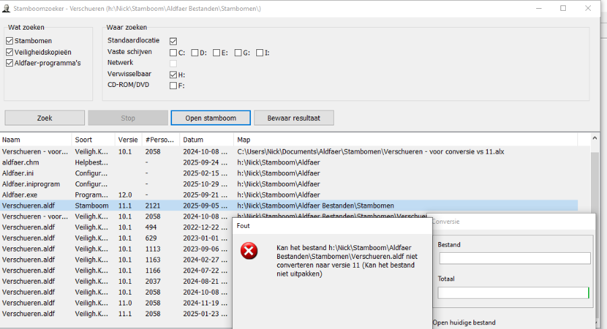This screenshot has width=607, height=329.
Task: Click the Stamboomzoeker title bar app icon
Action: tap(6, 8)
